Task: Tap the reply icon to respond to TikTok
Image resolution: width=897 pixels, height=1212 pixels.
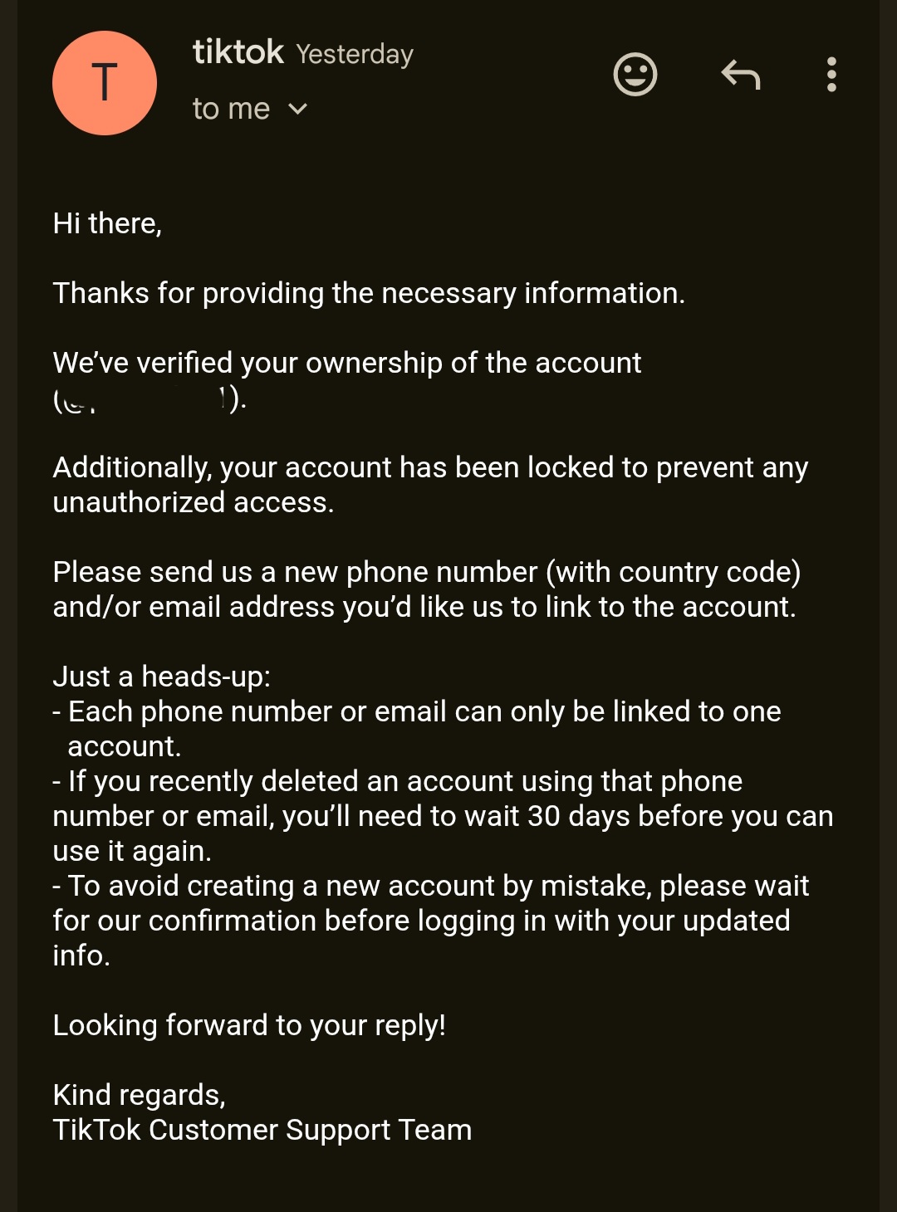Action: pyautogui.click(x=742, y=75)
